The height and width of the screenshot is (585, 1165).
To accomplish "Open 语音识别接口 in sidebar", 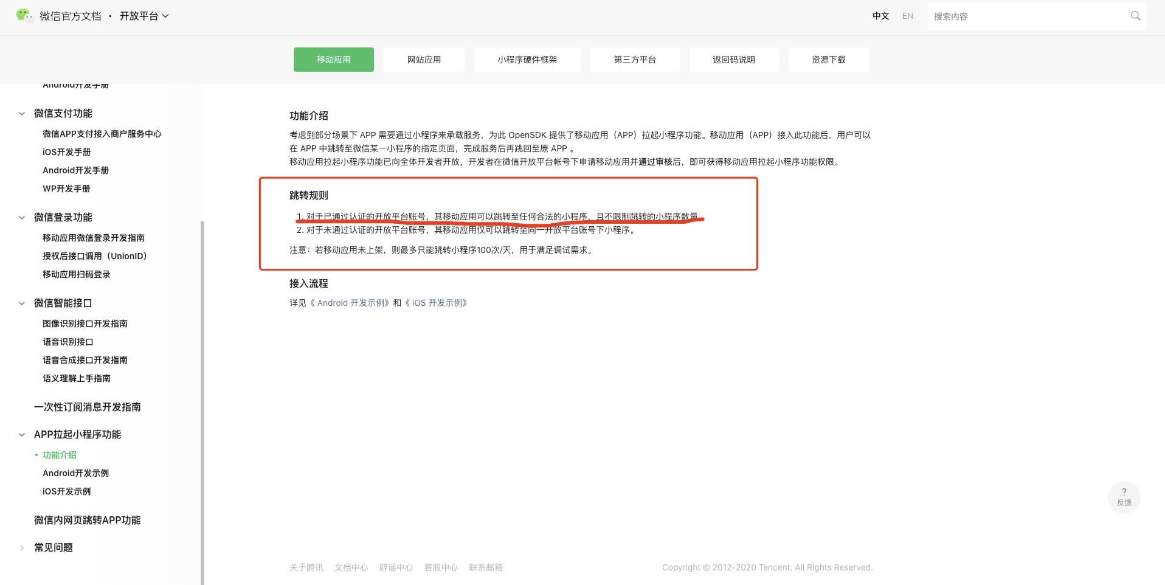I will tap(68, 342).
